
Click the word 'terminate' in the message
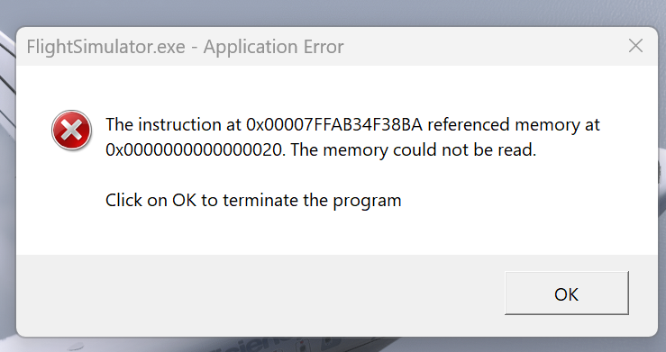tap(260, 200)
